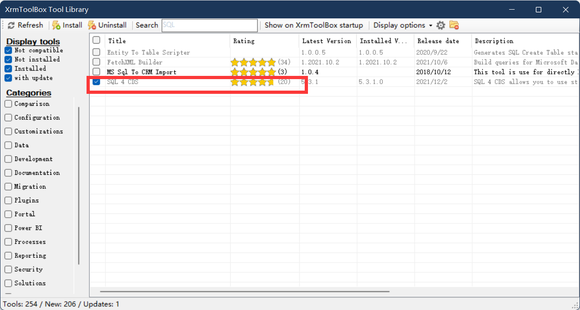Screen dimensions: 580x310
Task: Tick checkbox for FetchXML Builder row
Action: pyautogui.click(x=96, y=62)
